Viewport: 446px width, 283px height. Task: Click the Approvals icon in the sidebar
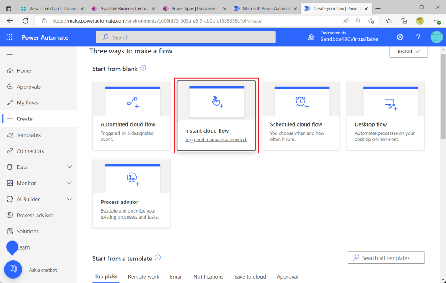pyautogui.click(x=10, y=87)
